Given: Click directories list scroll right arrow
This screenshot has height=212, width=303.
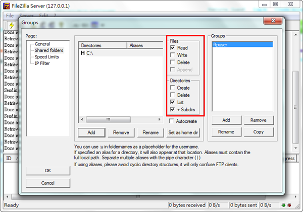Looking at the screenshot, I should pyautogui.click(x=159, y=119).
